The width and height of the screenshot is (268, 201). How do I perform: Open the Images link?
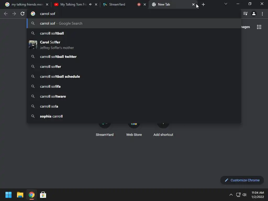(245, 27)
